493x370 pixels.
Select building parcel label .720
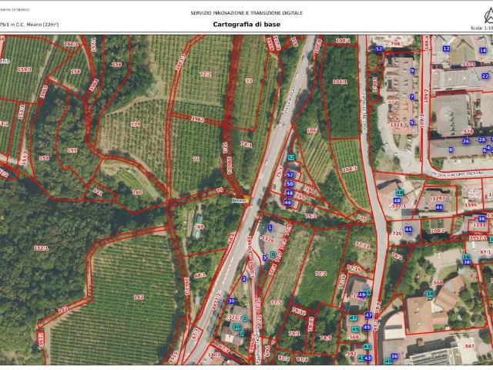(x=397, y=233)
